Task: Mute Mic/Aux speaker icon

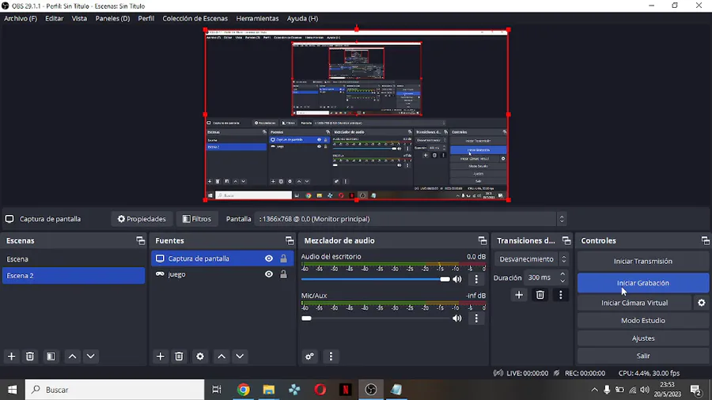Action: click(x=457, y=319)
